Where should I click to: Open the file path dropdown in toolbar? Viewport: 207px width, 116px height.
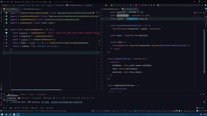pyautogui.click(x=179, y=5)
